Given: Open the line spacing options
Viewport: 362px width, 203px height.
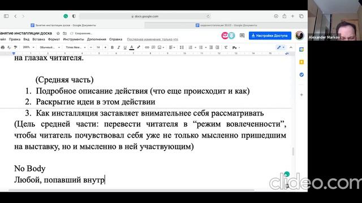Looking at the screenshot, I should pyautogui.click(x=182, y=47).
